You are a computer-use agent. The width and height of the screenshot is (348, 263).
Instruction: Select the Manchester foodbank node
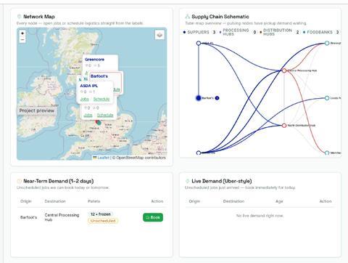pos(327,153)
